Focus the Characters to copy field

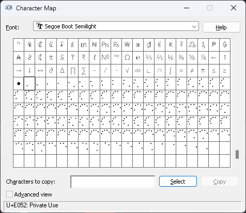[x=113, y=182]
